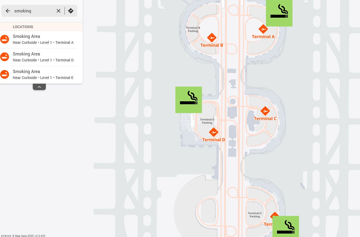Click the Terminal A airplane icon

(263, 29)
